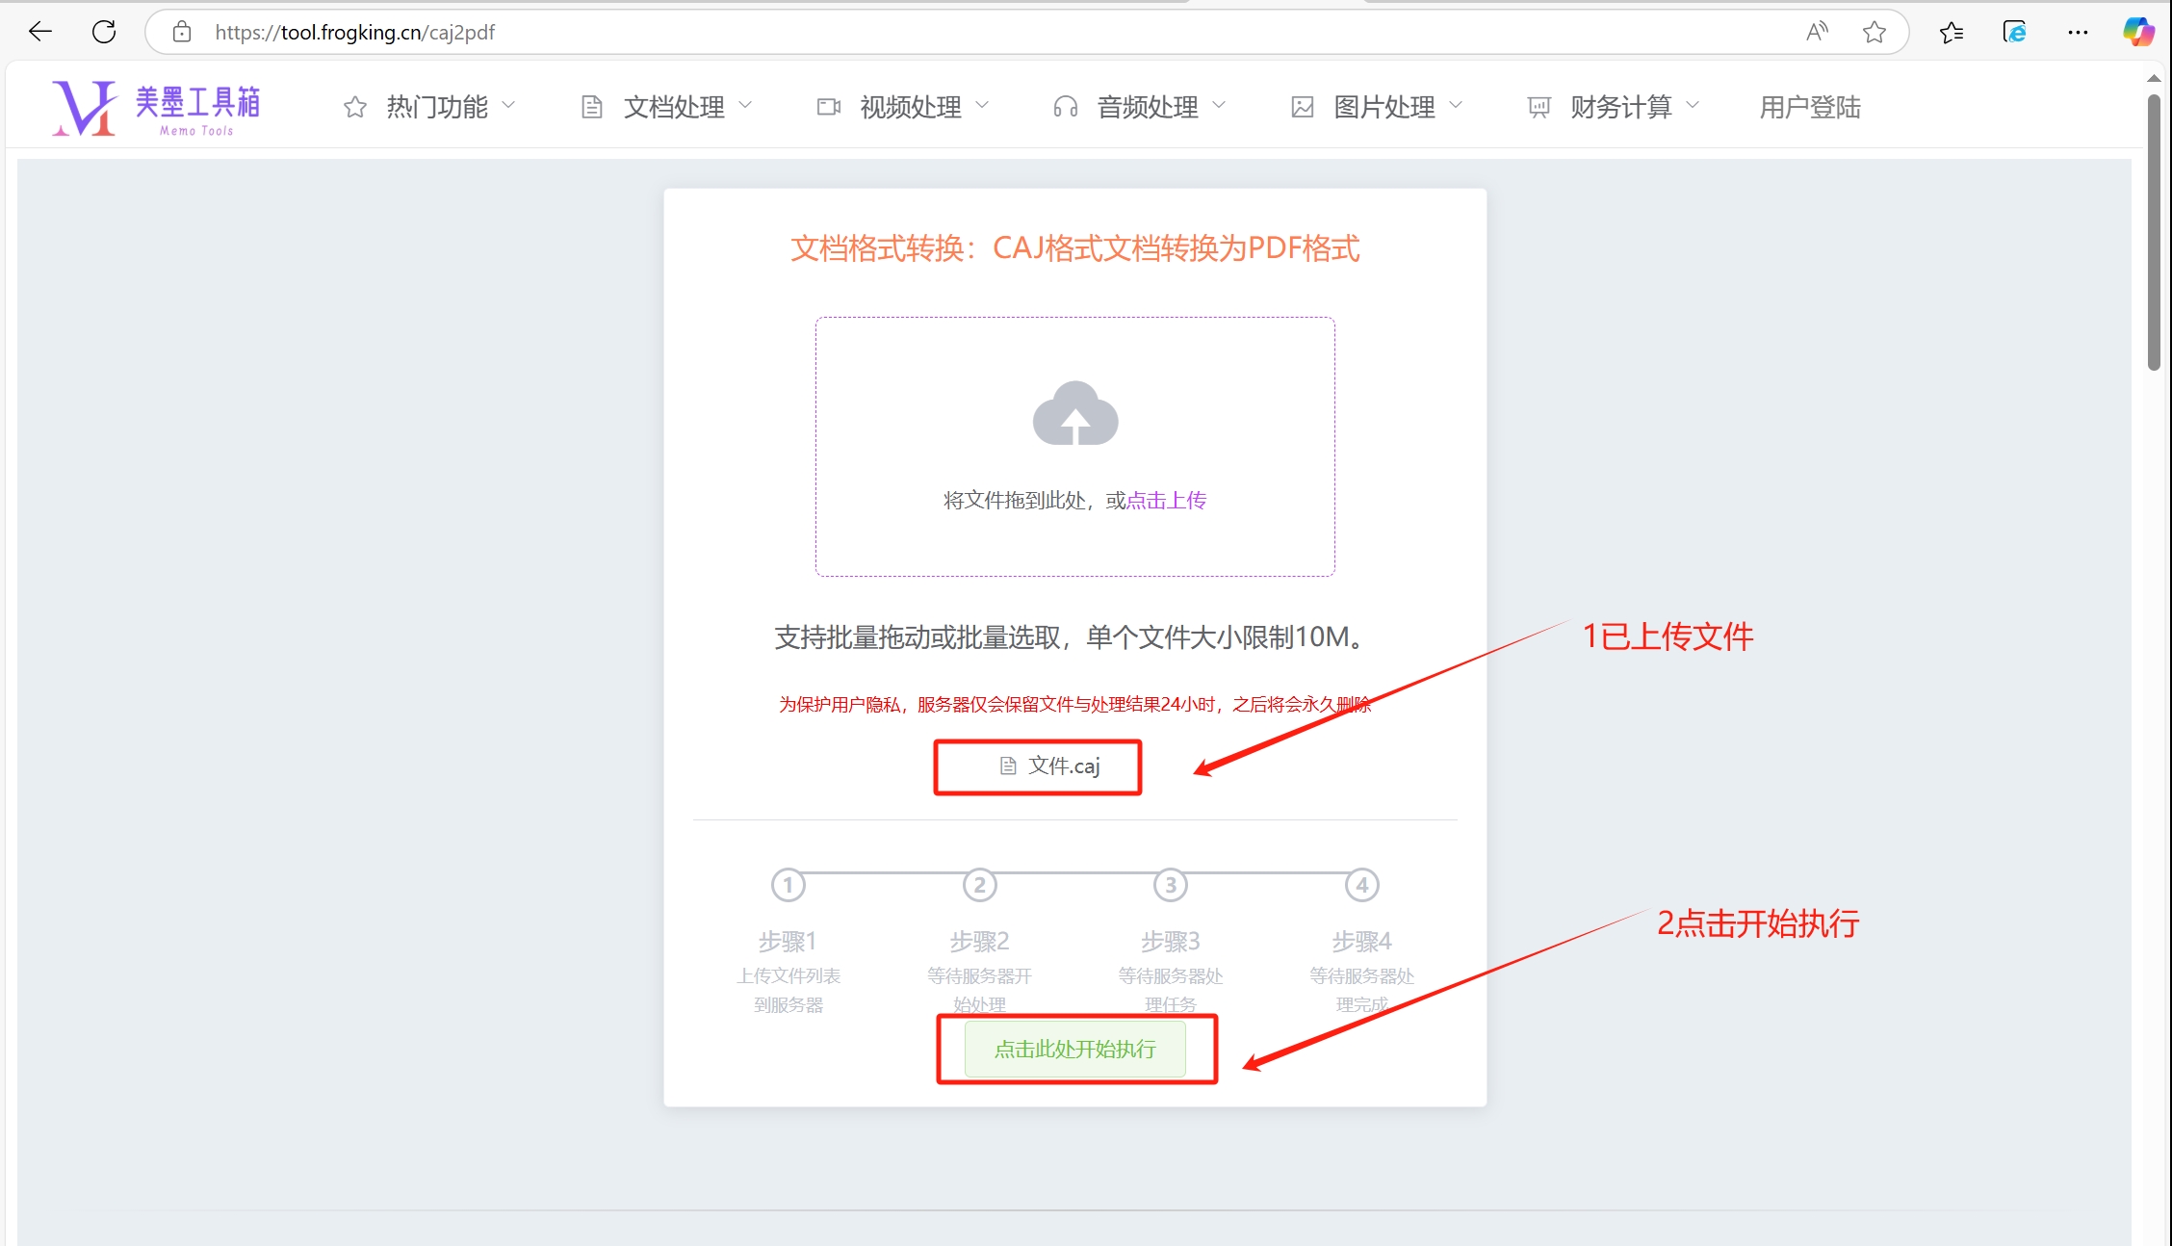Click the read aloud icon in address bar
The width and height of the screenshot is (2172, 1246).
click(x=1816, y=32)
